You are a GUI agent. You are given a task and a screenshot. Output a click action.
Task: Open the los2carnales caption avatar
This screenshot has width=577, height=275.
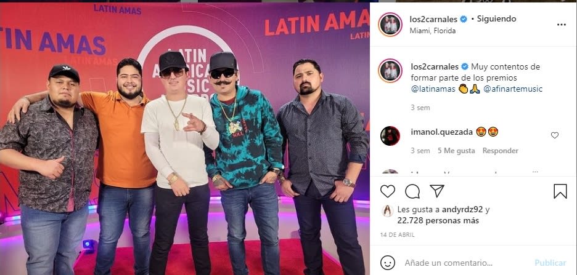tap(390, 71)
